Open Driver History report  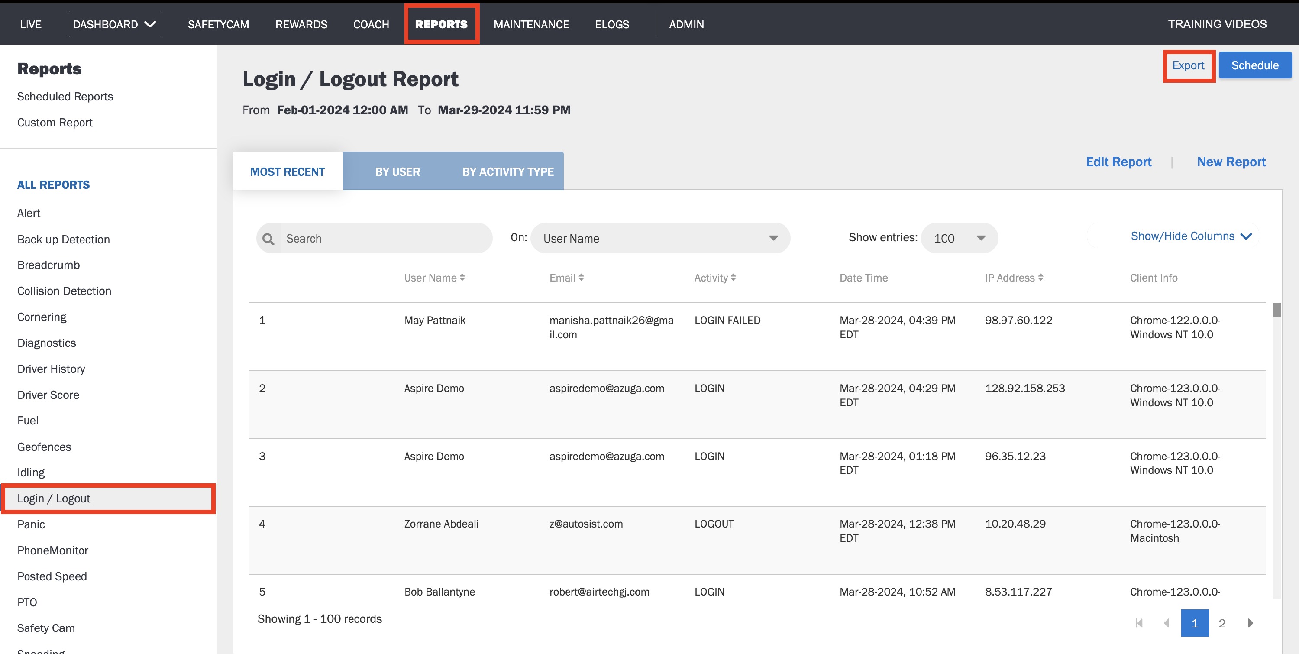pos(51,369)
